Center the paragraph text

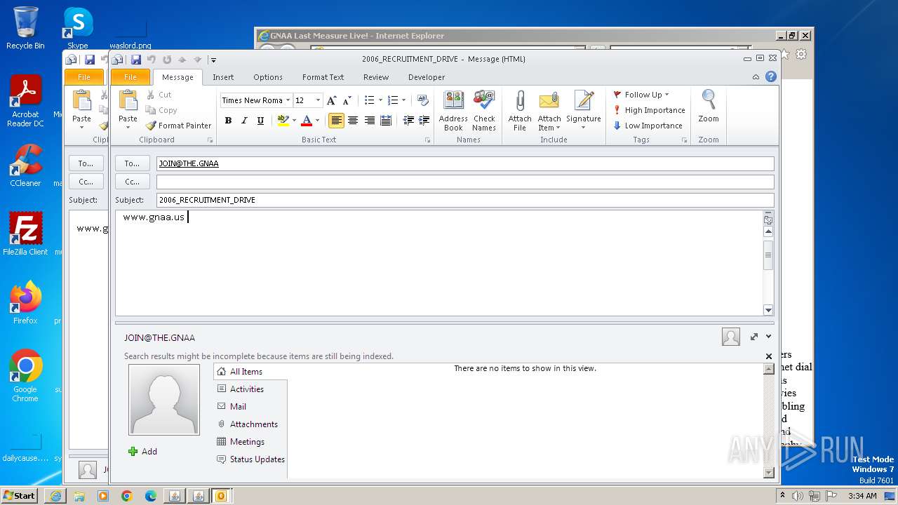pos(353,121)
